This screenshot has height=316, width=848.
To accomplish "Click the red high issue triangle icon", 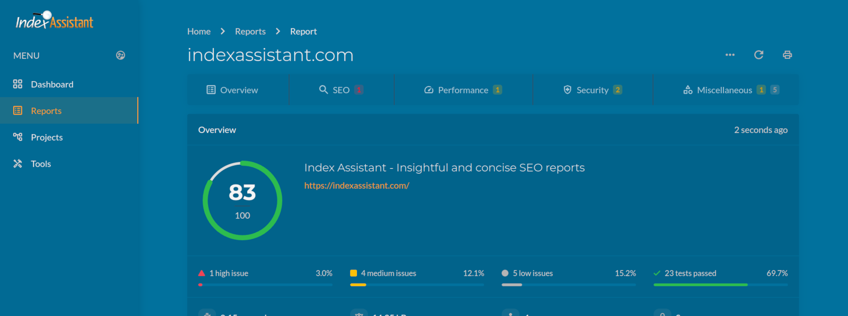I will [x=201, y=273].
